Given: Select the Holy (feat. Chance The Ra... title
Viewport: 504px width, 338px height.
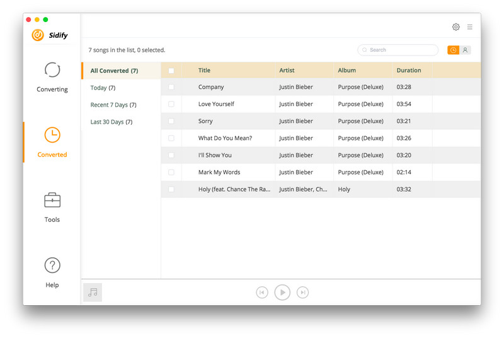Looking at the screenshot, I should tap(234, 189).
